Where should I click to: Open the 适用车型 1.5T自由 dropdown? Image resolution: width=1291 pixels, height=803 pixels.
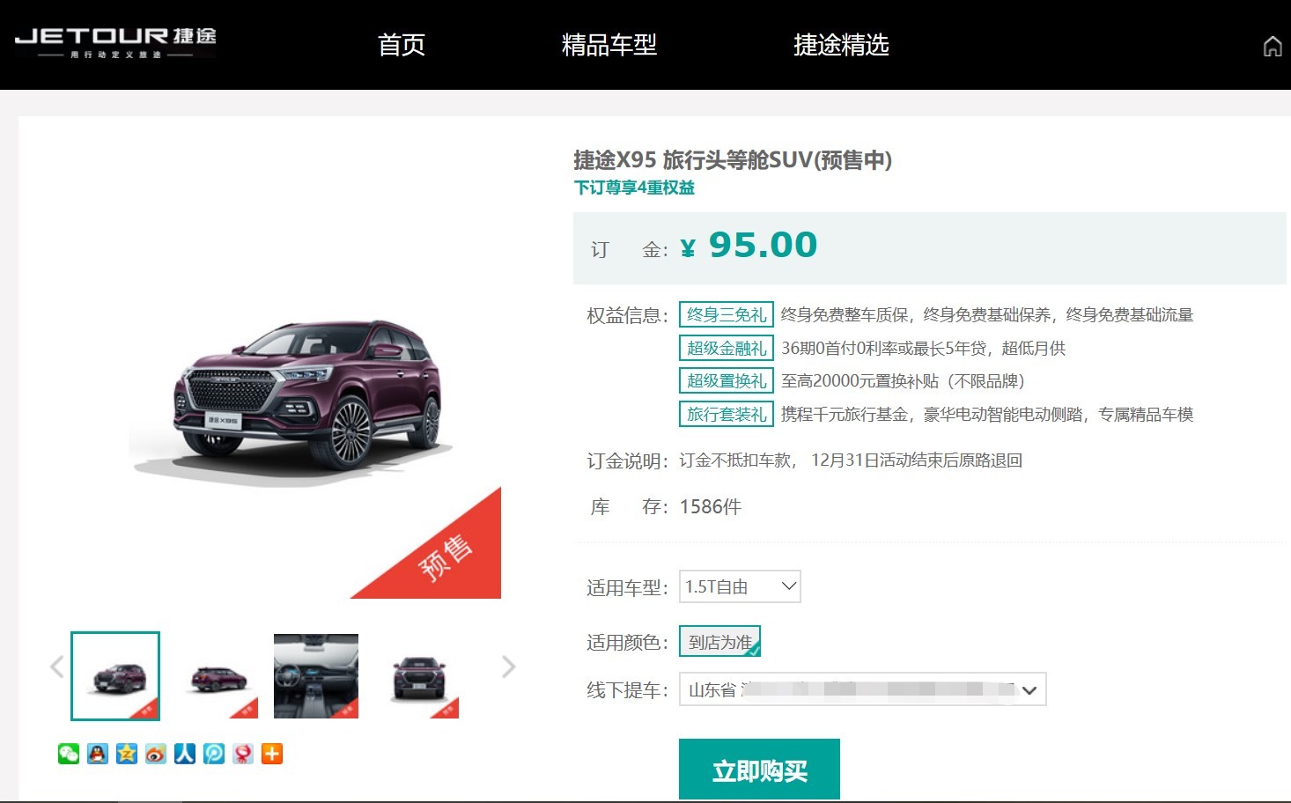pos(740,587)
